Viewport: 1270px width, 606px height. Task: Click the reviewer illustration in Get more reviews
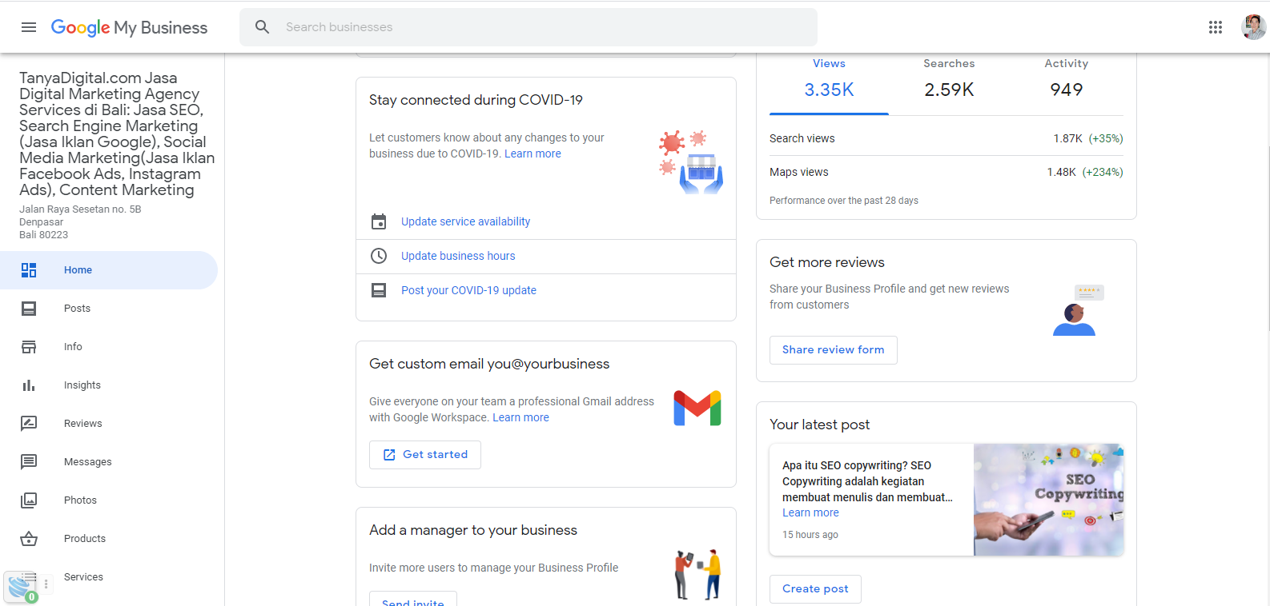click(x=1079, y=310)
